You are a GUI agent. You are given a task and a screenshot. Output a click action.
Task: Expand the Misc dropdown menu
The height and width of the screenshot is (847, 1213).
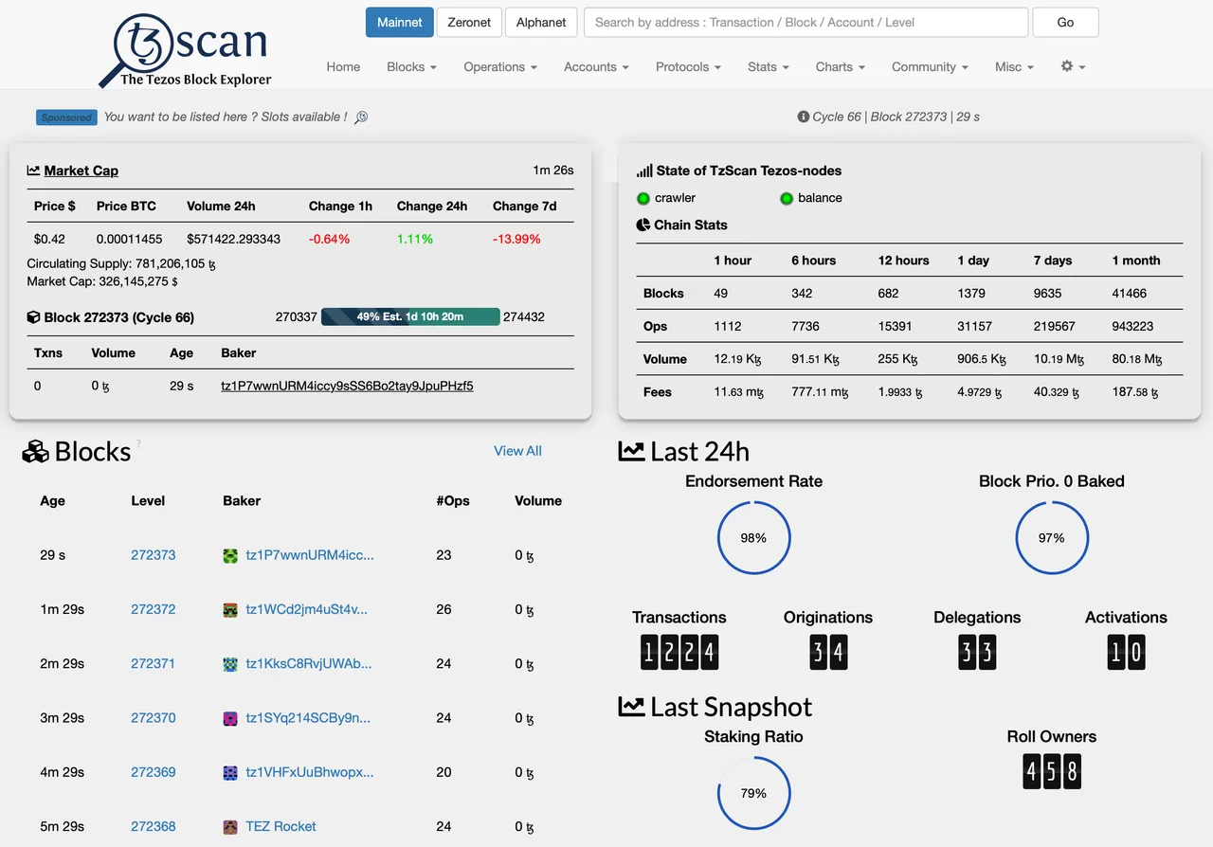1014,66
